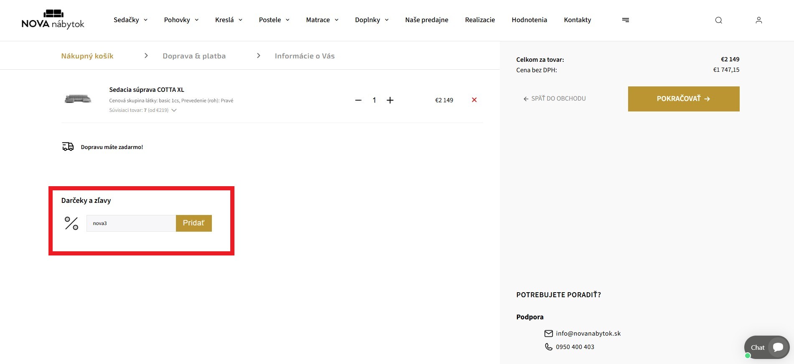This screenshot has height=364, width=794.
Task: Click the email envelope icon
Action: click(x=549, y=334)
